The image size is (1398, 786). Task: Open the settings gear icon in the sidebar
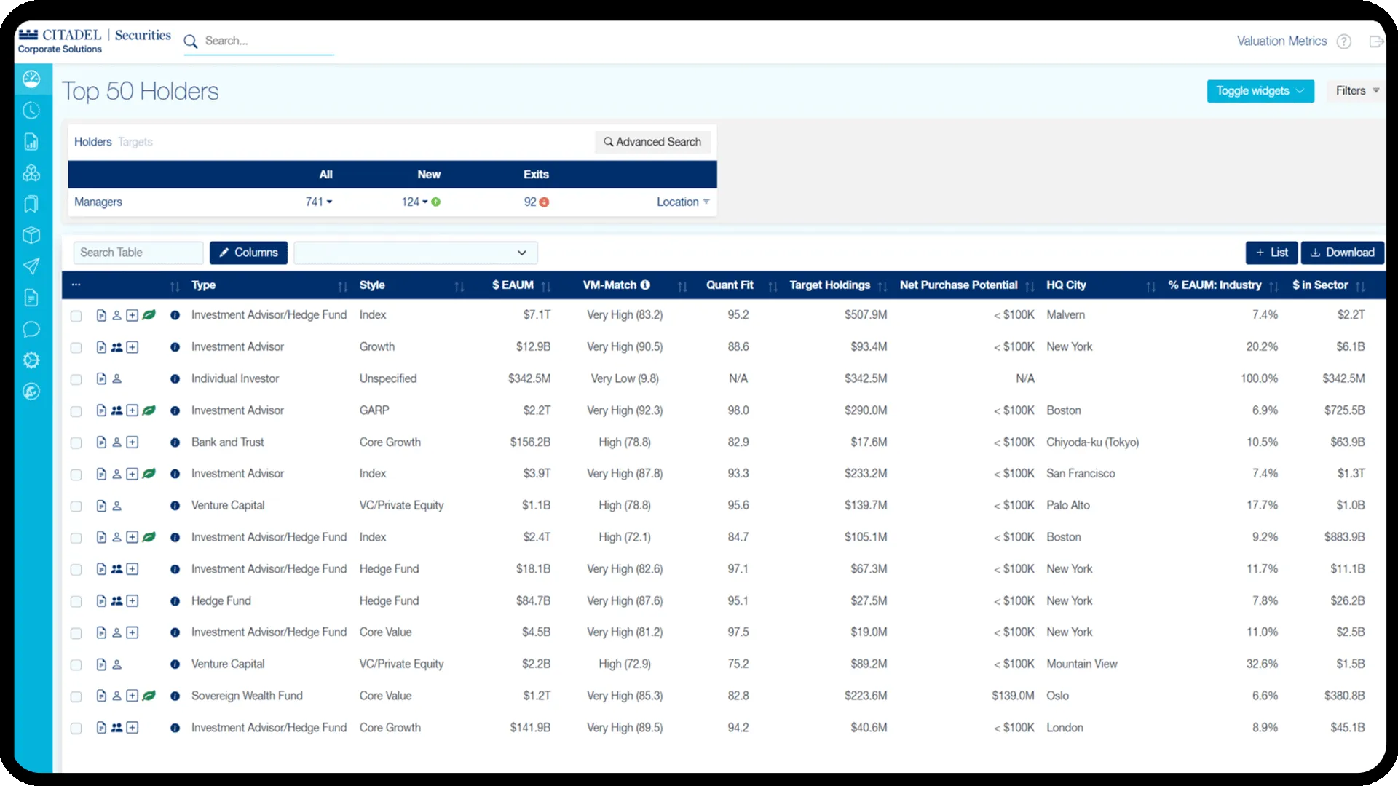point(31,360)
